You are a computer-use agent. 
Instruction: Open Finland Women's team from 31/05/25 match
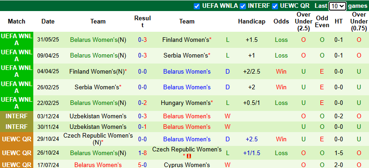(186, 40)
